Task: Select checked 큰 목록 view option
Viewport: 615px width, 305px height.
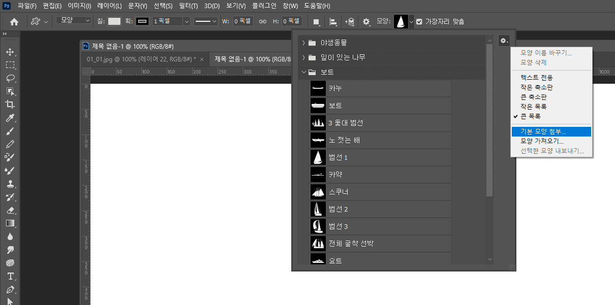Action: point(551,116)
